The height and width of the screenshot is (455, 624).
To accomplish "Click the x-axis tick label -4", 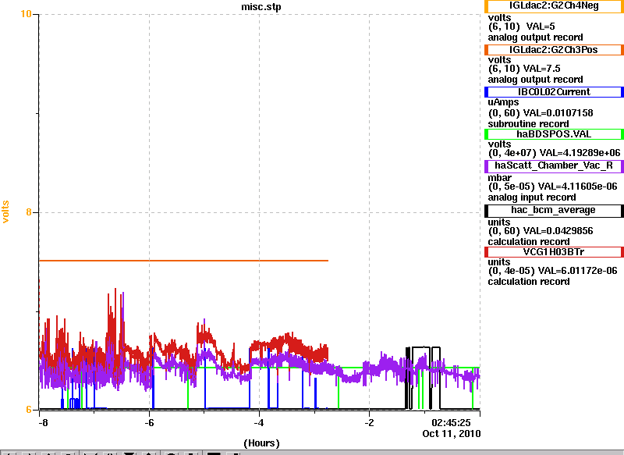I will 259,423.
